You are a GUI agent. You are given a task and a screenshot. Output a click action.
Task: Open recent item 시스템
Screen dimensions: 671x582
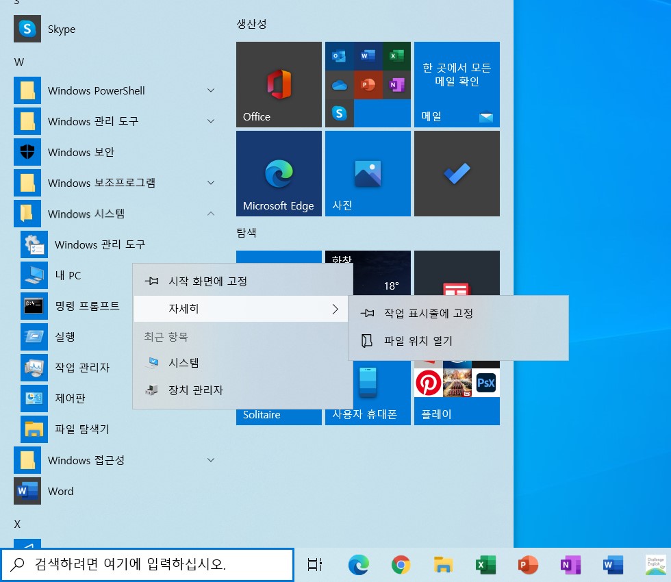242,363
